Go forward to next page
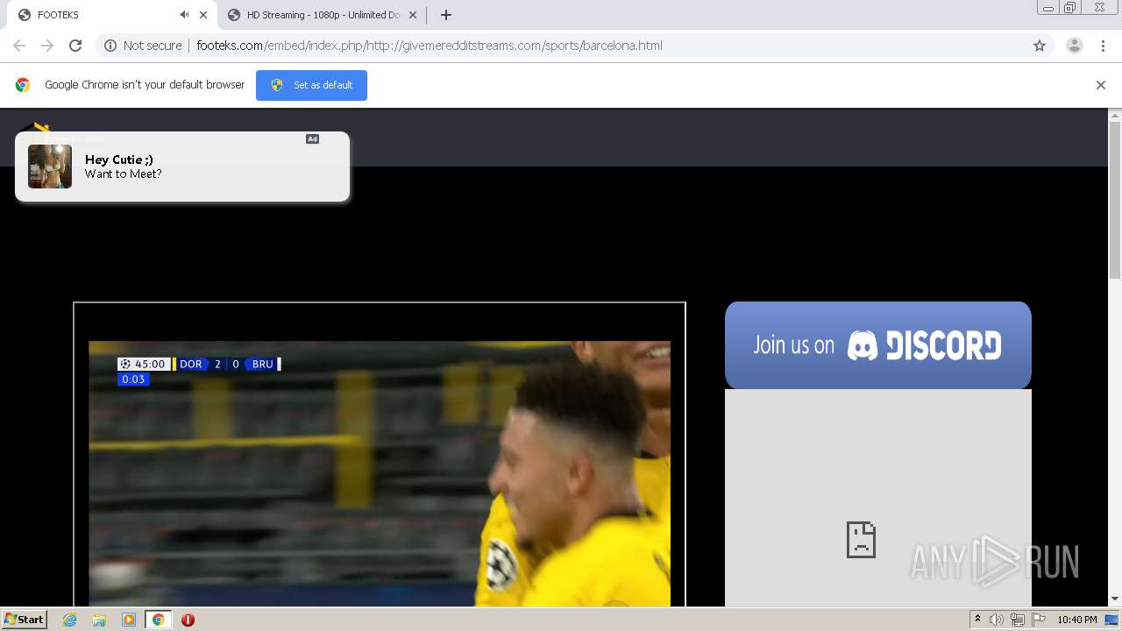Image resolution: width=1122 pixels, height=631 pixels. (47, 46)
